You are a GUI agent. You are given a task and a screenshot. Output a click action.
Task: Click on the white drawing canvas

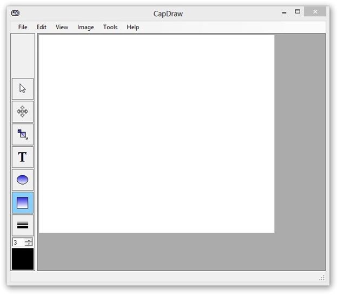156,134
